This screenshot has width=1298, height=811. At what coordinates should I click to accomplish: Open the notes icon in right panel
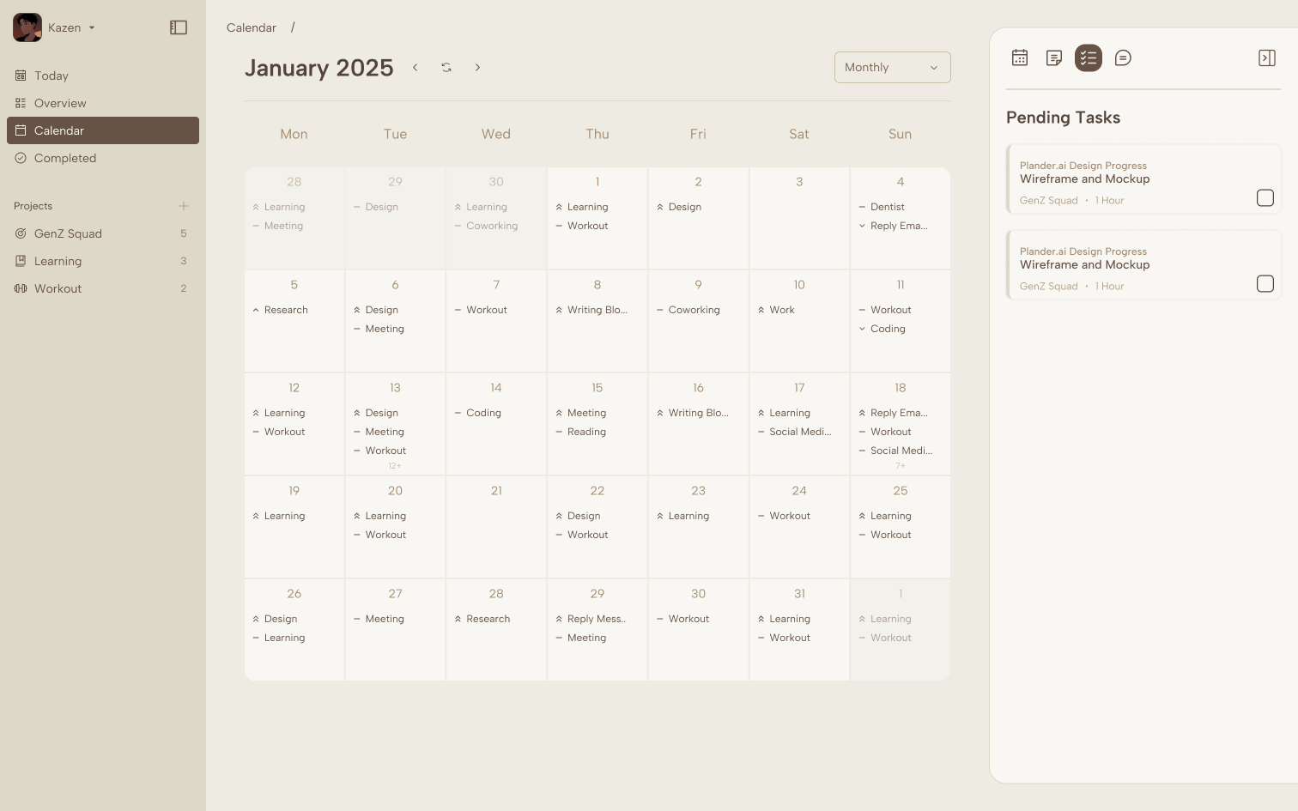[x=1054, y=57]
